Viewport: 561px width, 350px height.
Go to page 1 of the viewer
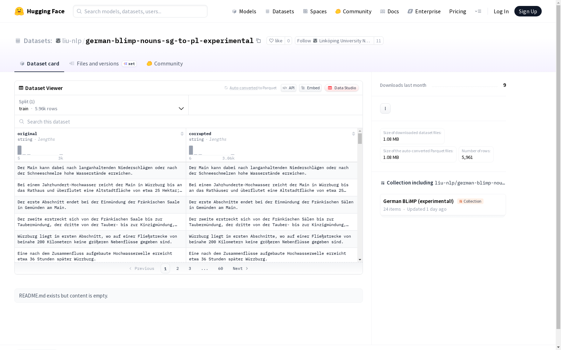click(165, 268)
